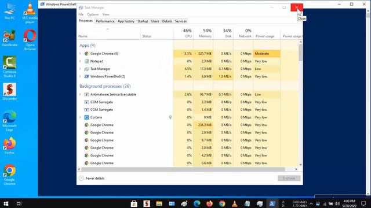Open Task View on the taskbar

(x=19, y=203)
